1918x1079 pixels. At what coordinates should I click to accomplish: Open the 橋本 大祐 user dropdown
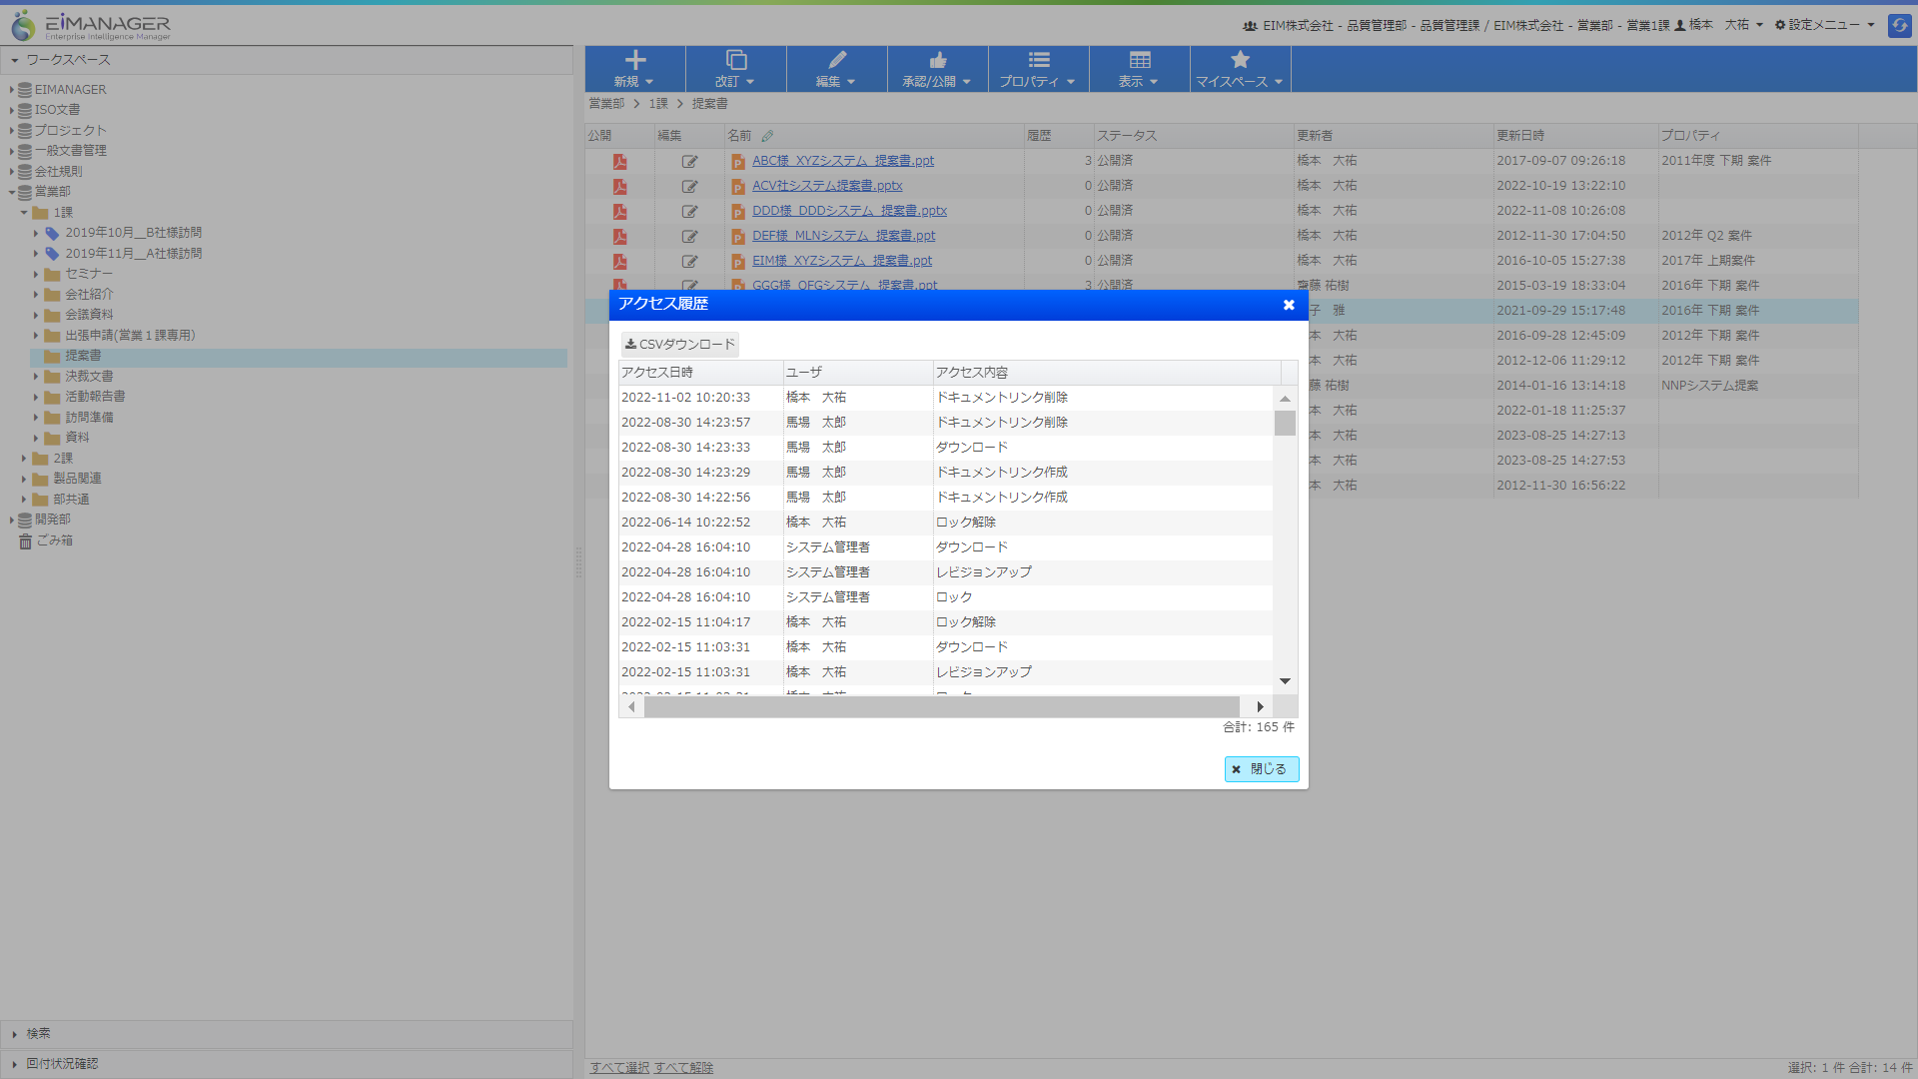pos(1719,25)
